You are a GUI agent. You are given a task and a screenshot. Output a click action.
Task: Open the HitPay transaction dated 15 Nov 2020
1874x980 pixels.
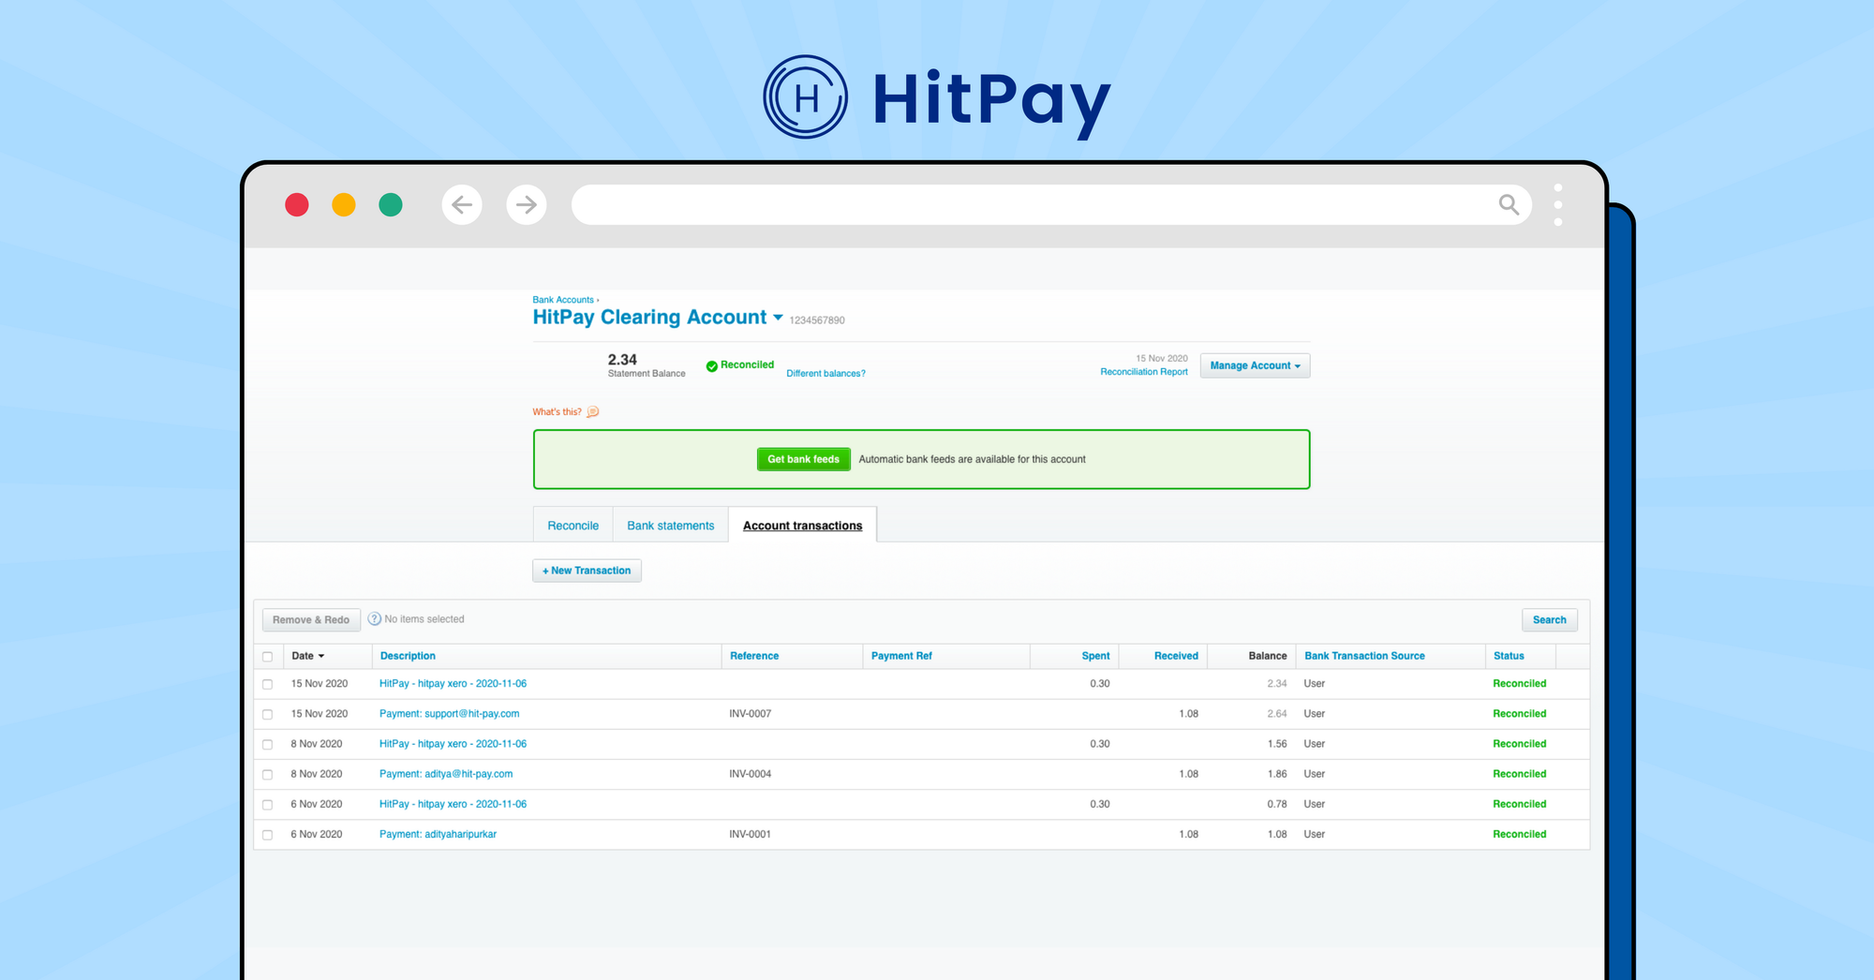pos(453,684)
